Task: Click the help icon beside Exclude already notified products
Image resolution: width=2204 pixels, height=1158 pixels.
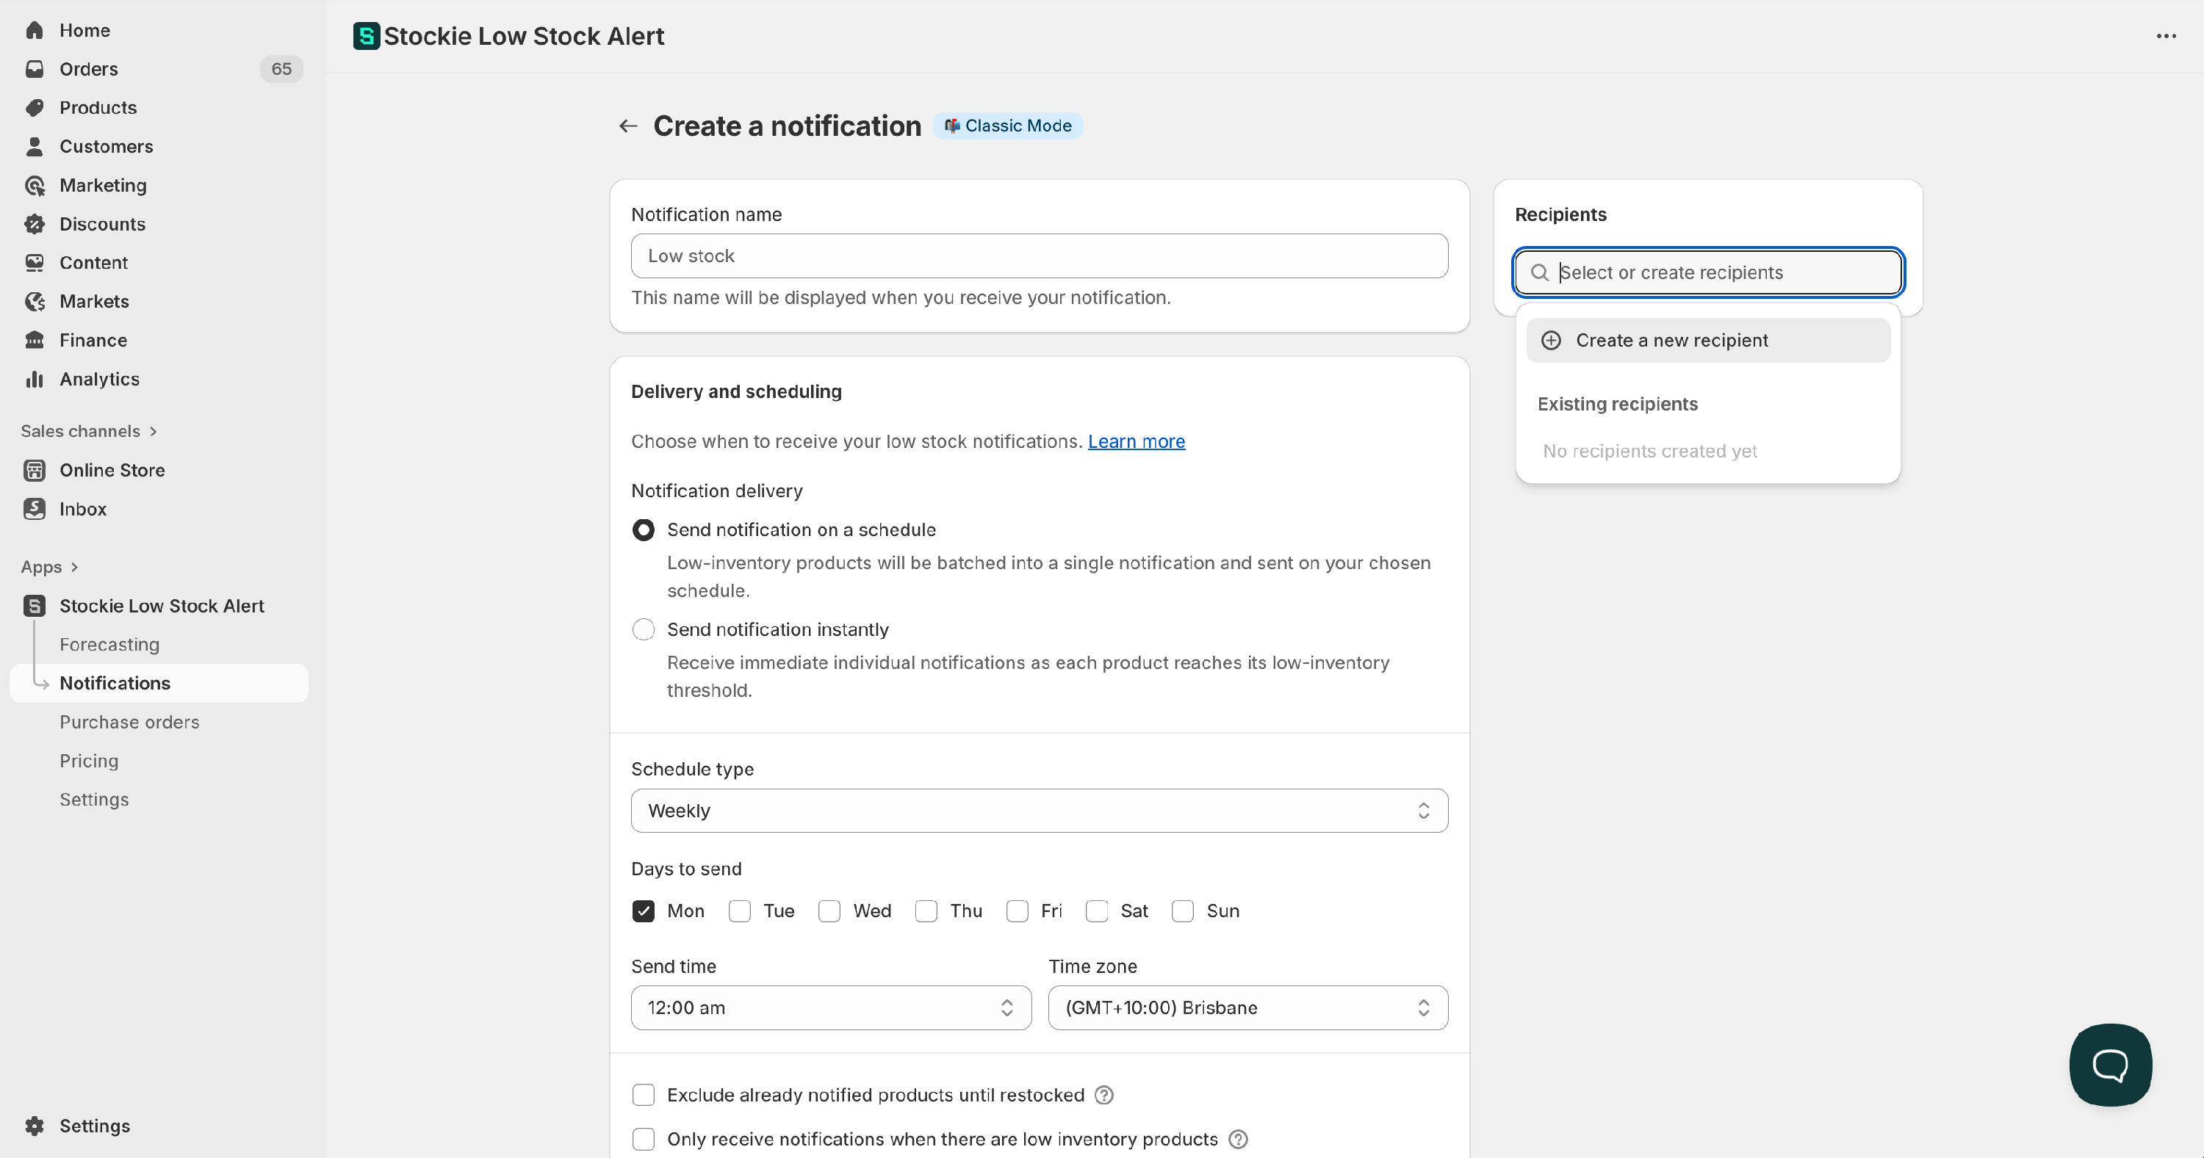Action: click(x=1103, y=1095)
